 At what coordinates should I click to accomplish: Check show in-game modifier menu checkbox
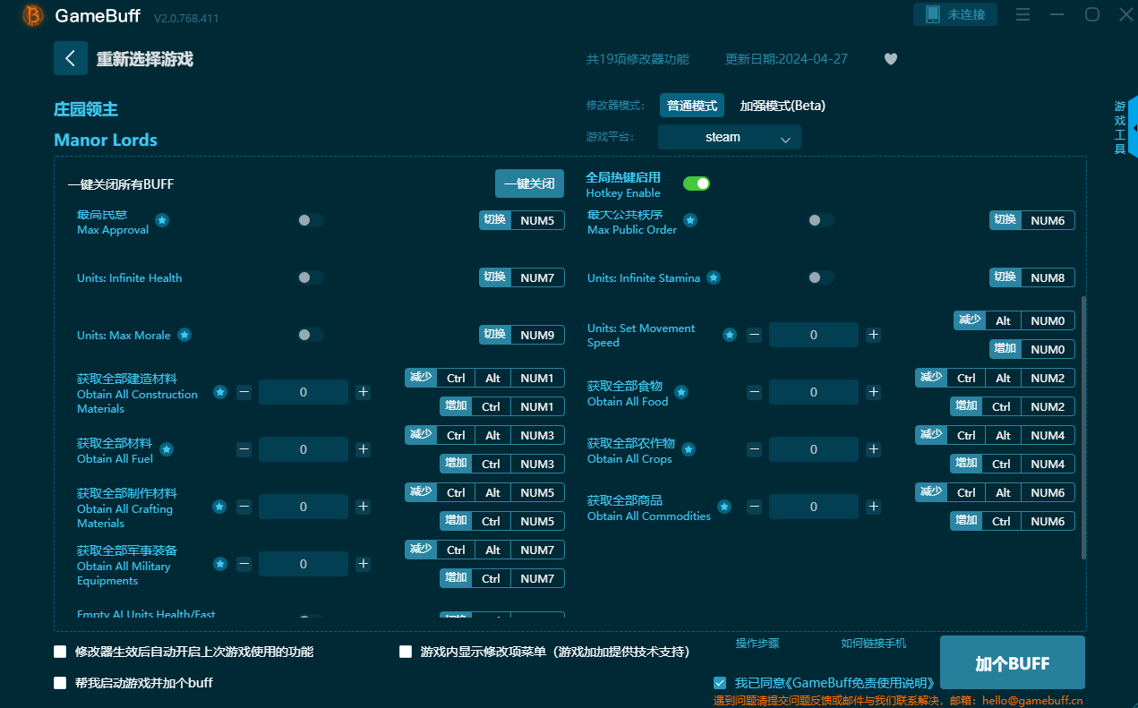point(406,652)
